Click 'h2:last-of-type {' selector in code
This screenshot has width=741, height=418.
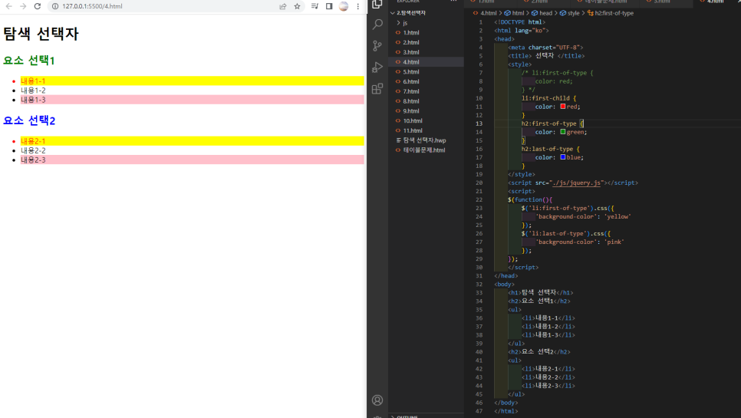tap(550, 149)
